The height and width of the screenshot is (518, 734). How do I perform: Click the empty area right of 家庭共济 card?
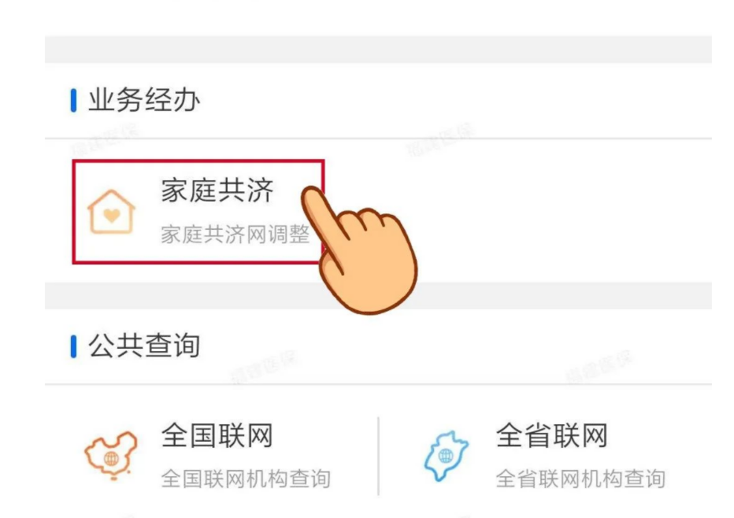(x=551, y=211)
